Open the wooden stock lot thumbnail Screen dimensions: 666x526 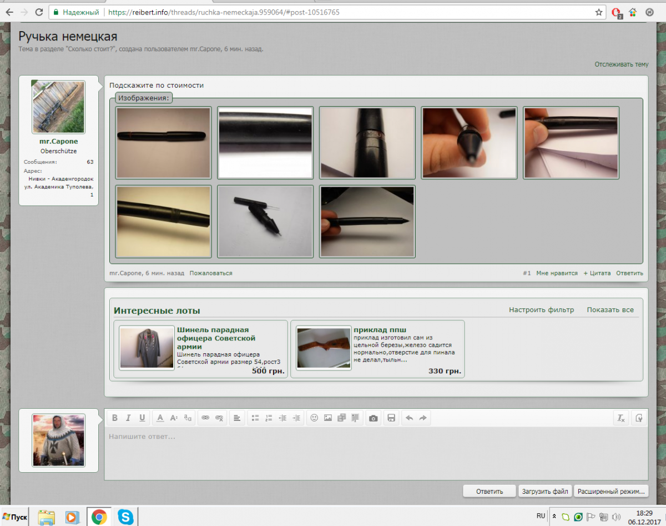click(x=324, y=348)
